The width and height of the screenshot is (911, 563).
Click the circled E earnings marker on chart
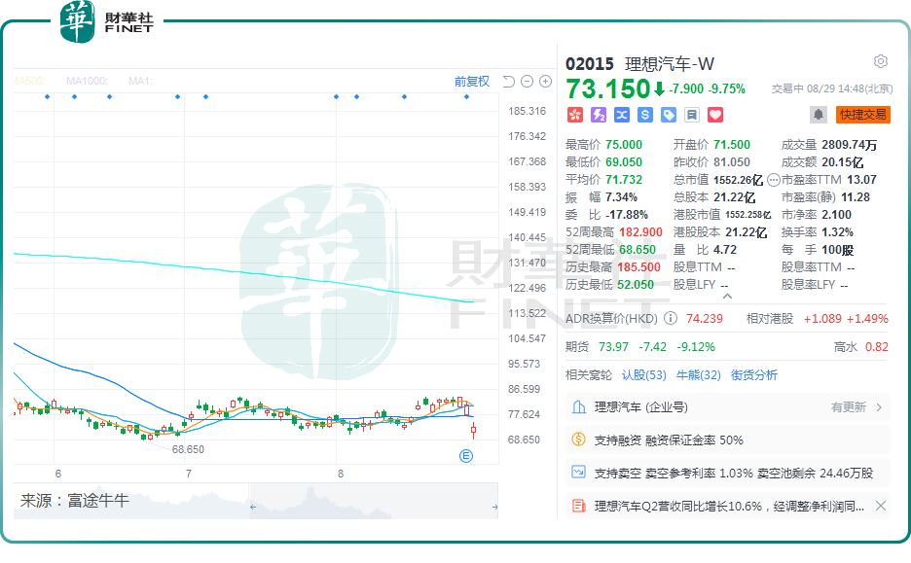[x=466, y=456]
